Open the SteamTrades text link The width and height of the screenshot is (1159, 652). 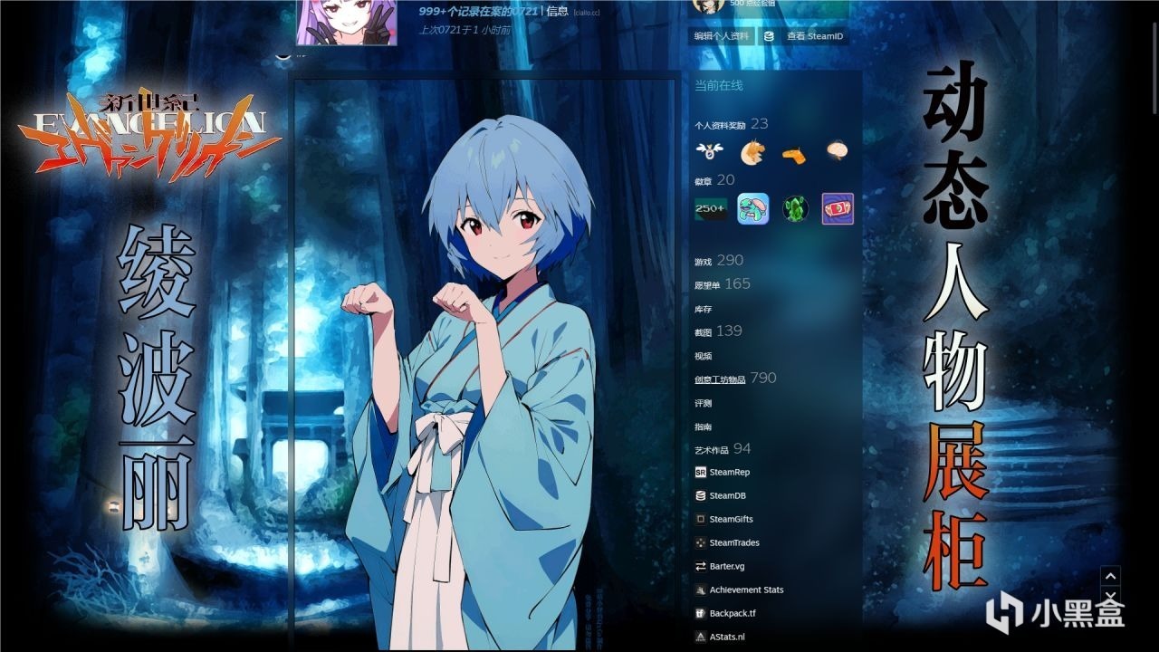pyautogui.click(x=735, y=542)
